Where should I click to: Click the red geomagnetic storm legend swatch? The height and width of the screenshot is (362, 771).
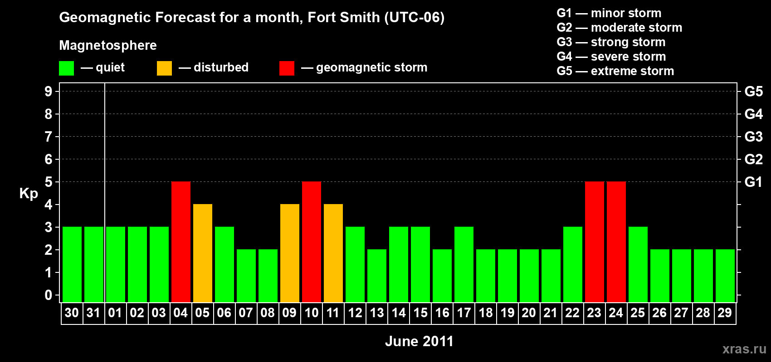[x=287, y=68]
